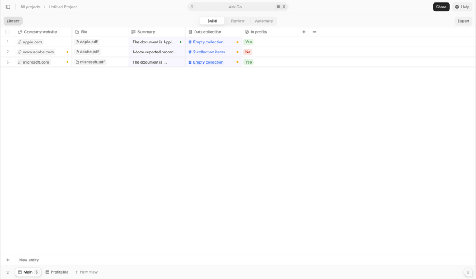476x279 pixels.
Task: Open the Help button
Action: pyautogui.click(x=462, y=7)
